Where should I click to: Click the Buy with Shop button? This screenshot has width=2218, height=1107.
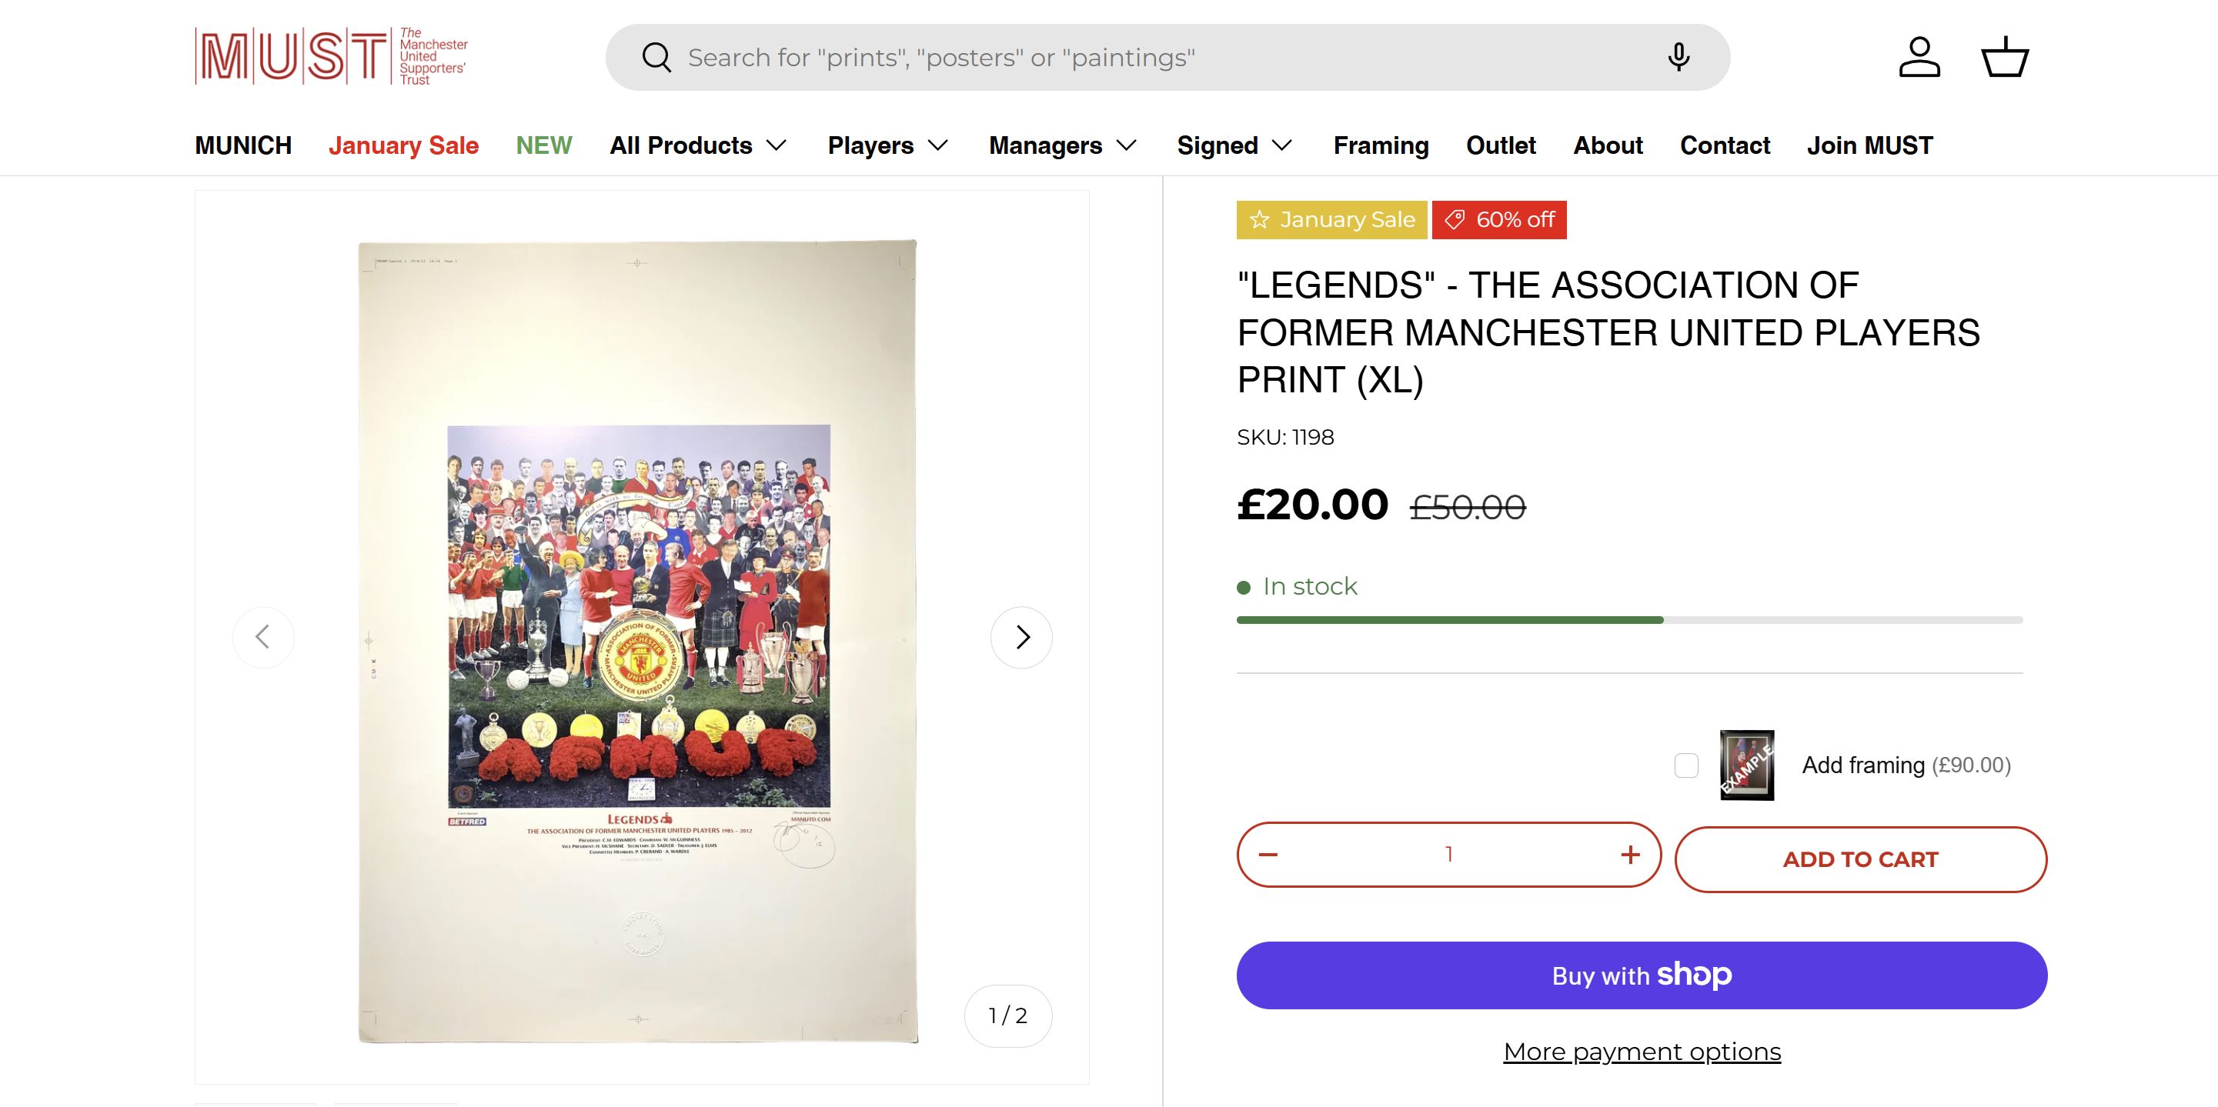(1641, 975)
